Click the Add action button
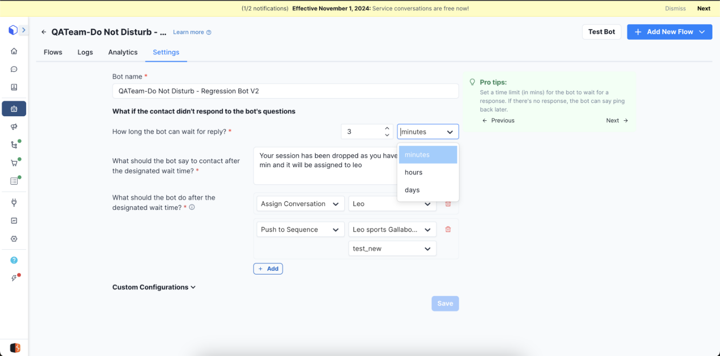 point(268,269)
